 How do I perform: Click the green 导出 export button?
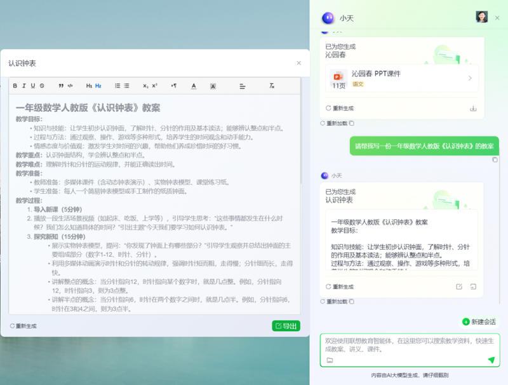click(x=286, y=326)
